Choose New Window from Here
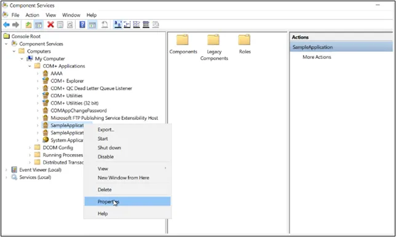 [x=127, y=178]
